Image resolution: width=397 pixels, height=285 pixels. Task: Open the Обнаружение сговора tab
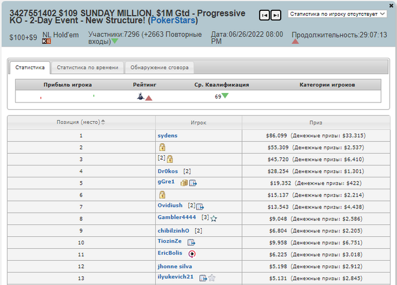pyautogui.click(x=159, y=67)
